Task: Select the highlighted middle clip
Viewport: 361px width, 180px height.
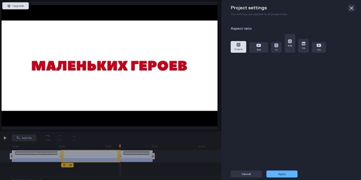Action: tap(91, 156)
